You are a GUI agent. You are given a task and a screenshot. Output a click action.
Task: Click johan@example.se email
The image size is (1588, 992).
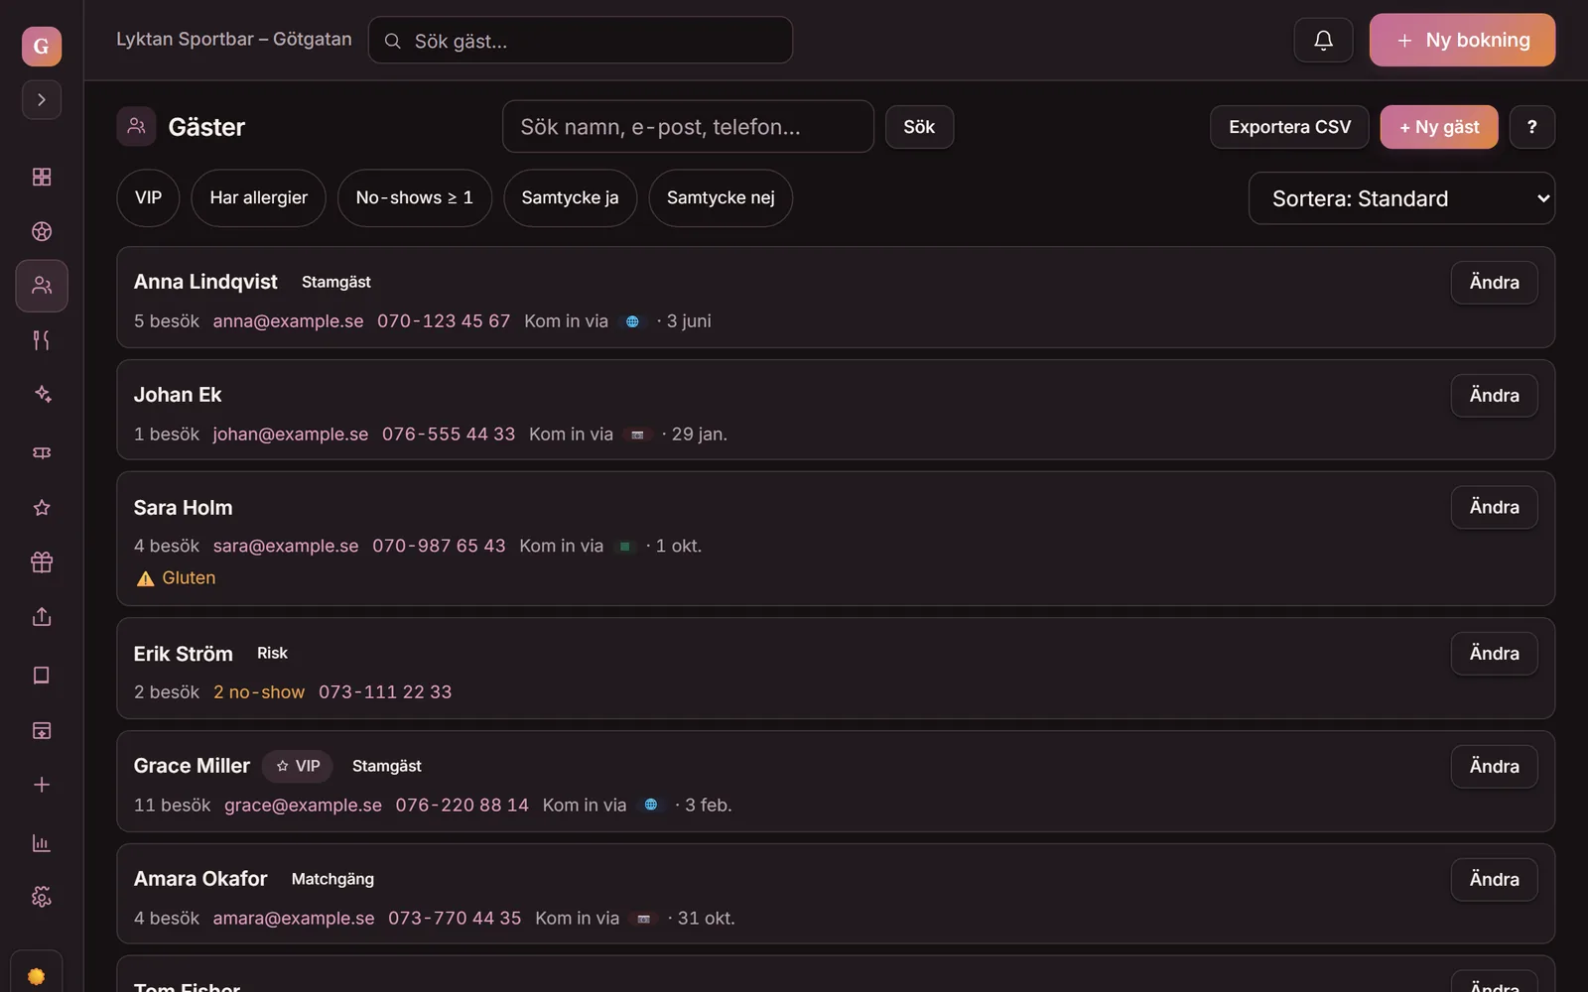click(x=291, y=434)
